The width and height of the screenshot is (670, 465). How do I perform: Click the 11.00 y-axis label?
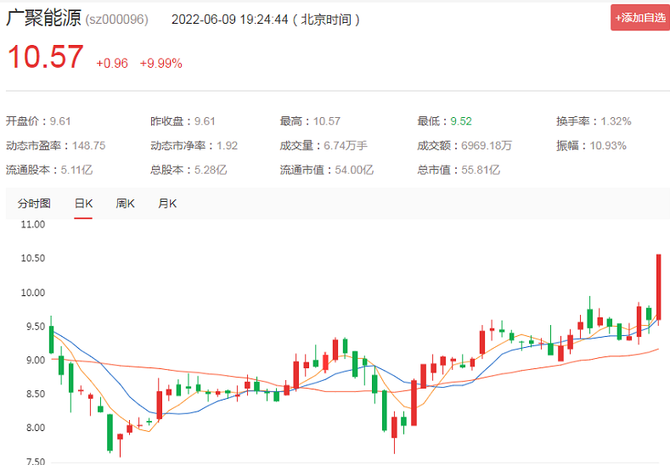(33, 225)
